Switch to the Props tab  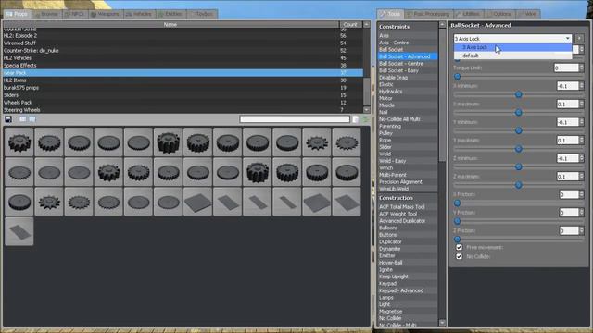tap(18, 14)
